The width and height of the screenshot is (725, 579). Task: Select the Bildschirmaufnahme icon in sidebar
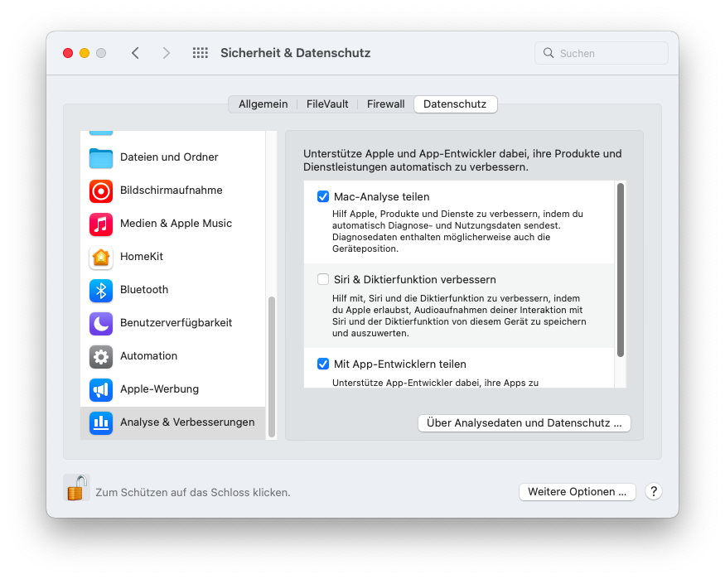tap(101, 191)
